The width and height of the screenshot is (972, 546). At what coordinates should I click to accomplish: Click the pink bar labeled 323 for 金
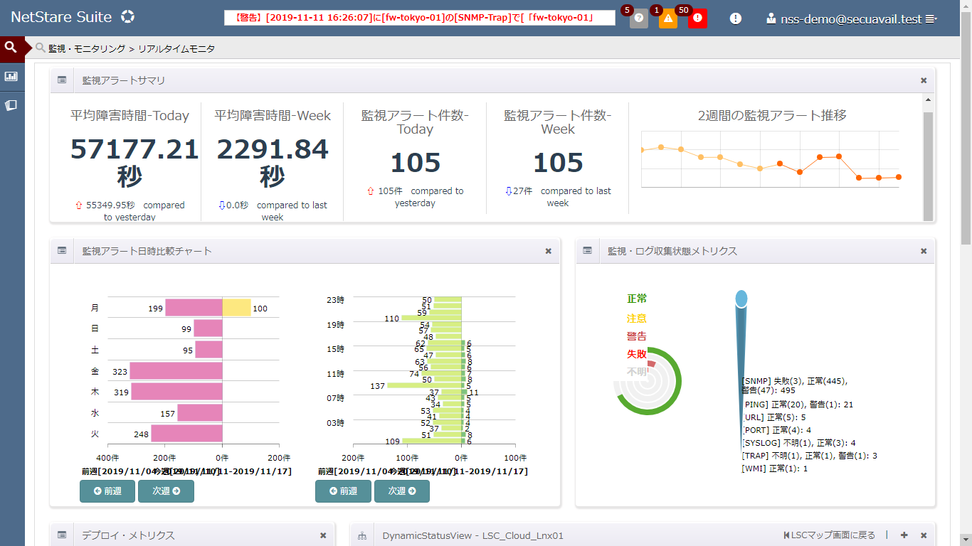pyautogui.click(x=176, y=371)
